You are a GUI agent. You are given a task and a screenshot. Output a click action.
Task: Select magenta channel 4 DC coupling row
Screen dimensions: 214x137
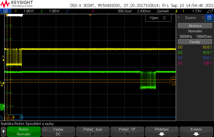195,63
